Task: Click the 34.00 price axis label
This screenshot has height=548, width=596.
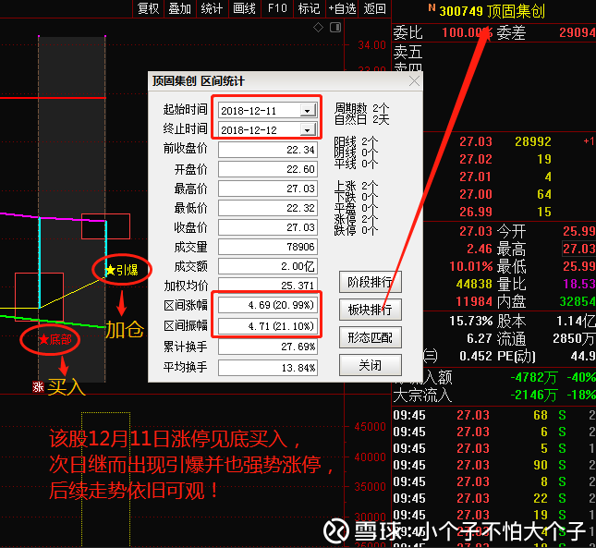Action: coord(371,45)
